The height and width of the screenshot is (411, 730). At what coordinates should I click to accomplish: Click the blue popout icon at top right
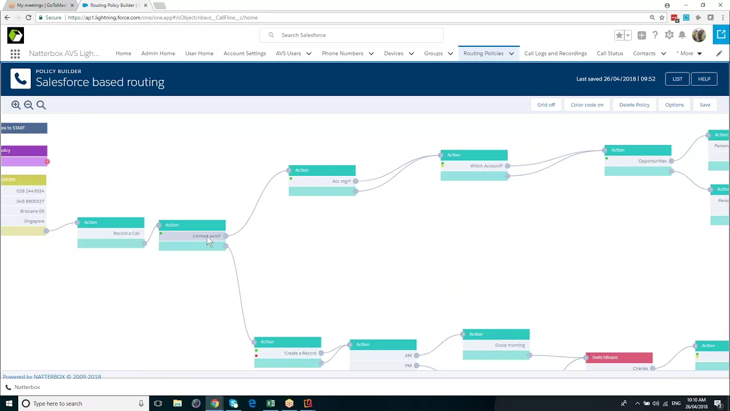(x=721, y=35)
